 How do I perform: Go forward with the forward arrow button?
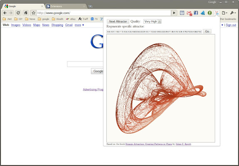click(x=11, y=13)
